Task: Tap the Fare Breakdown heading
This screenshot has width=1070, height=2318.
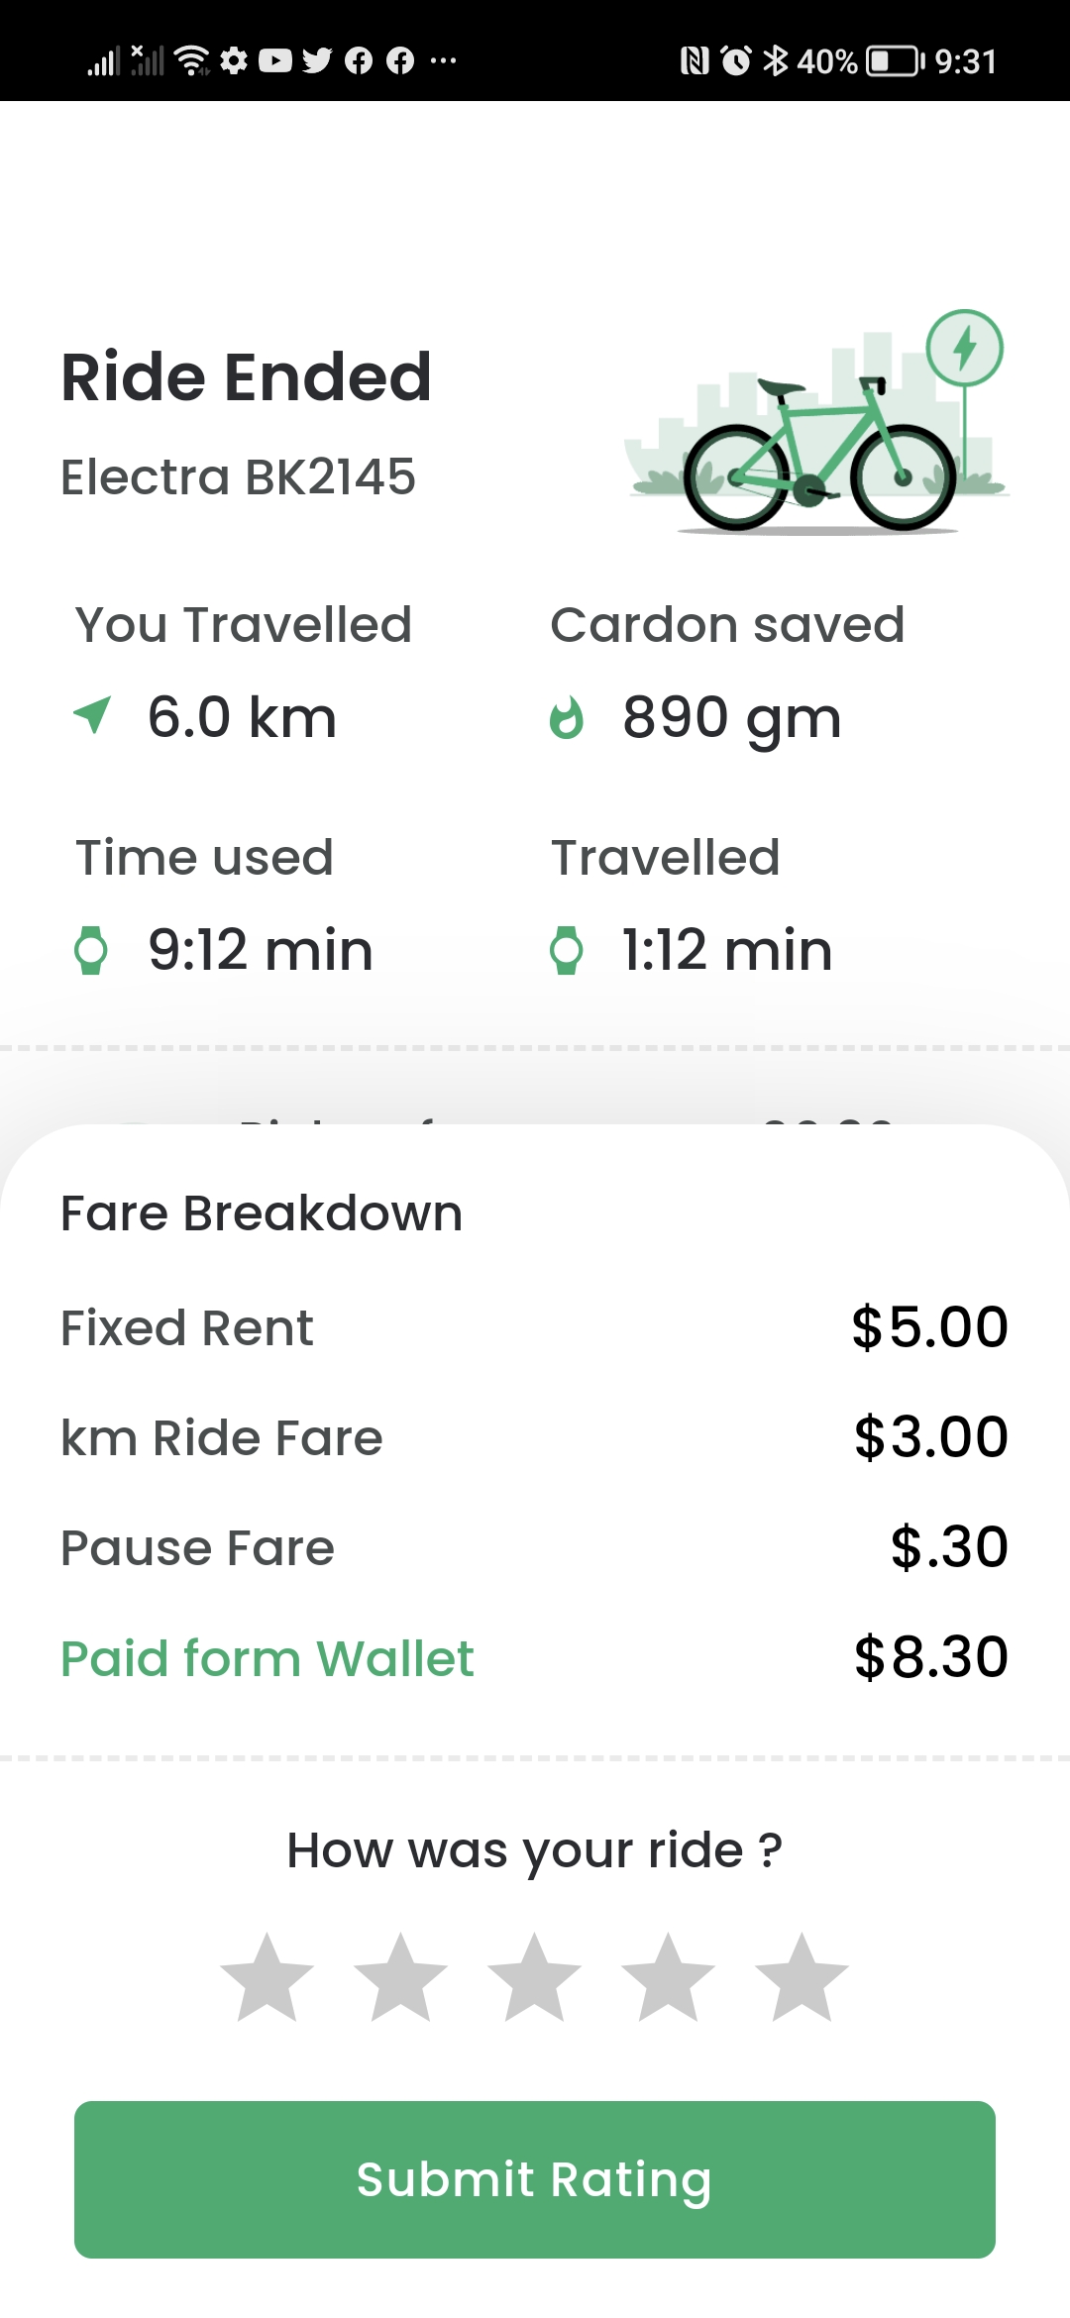Action: tap(262, 1213)
